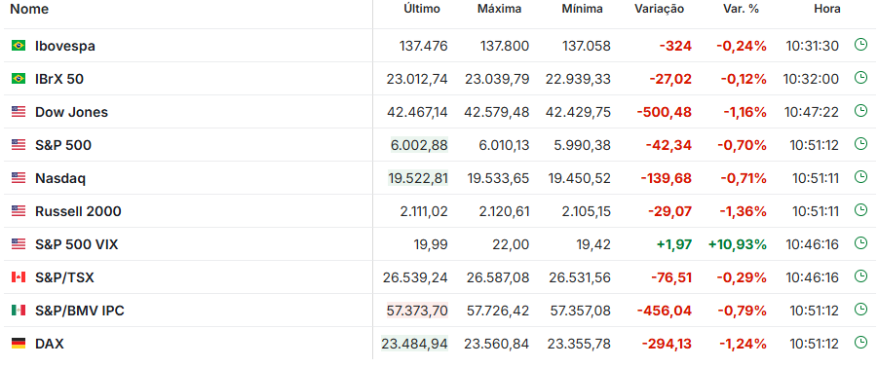Sort table by Último column header
The image size is (878, 367).
point(422,10)
